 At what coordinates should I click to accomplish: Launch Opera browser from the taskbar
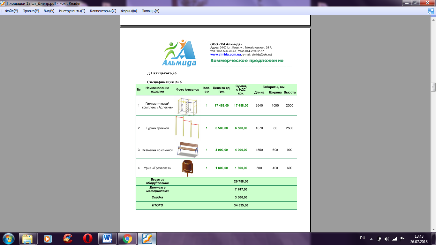tap(87, 238)
